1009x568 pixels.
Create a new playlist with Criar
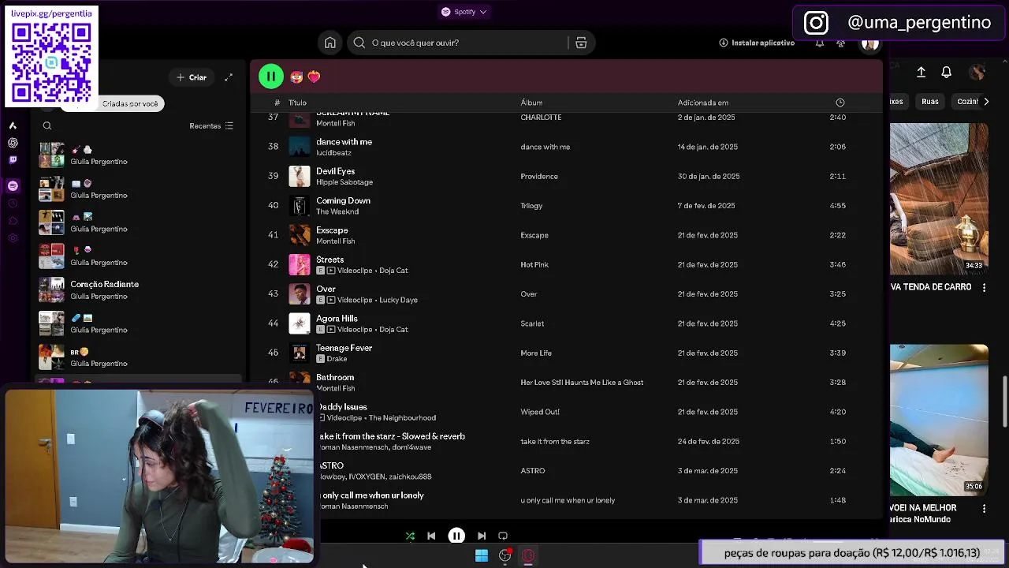(192, 77)
